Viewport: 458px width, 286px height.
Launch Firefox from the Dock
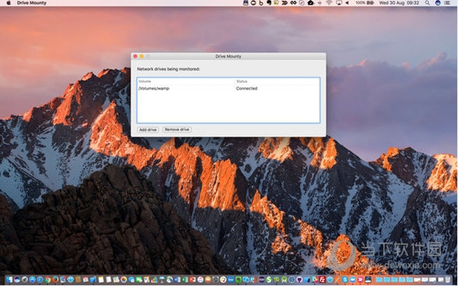(55, 280)
